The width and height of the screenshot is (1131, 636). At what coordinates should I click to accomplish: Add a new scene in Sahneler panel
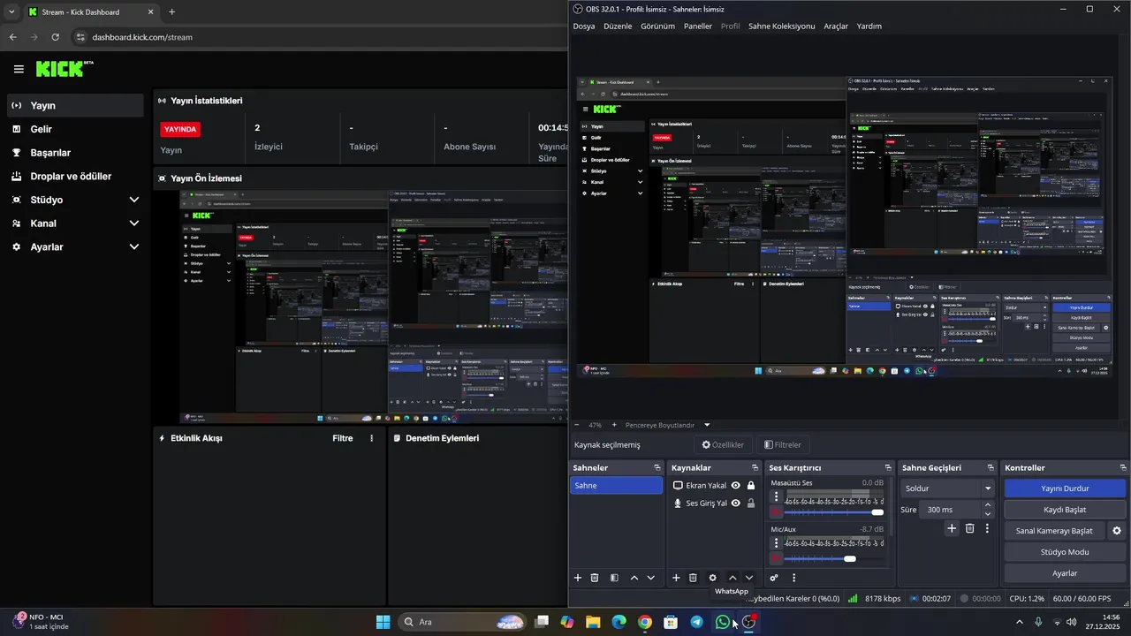[578, 578]
